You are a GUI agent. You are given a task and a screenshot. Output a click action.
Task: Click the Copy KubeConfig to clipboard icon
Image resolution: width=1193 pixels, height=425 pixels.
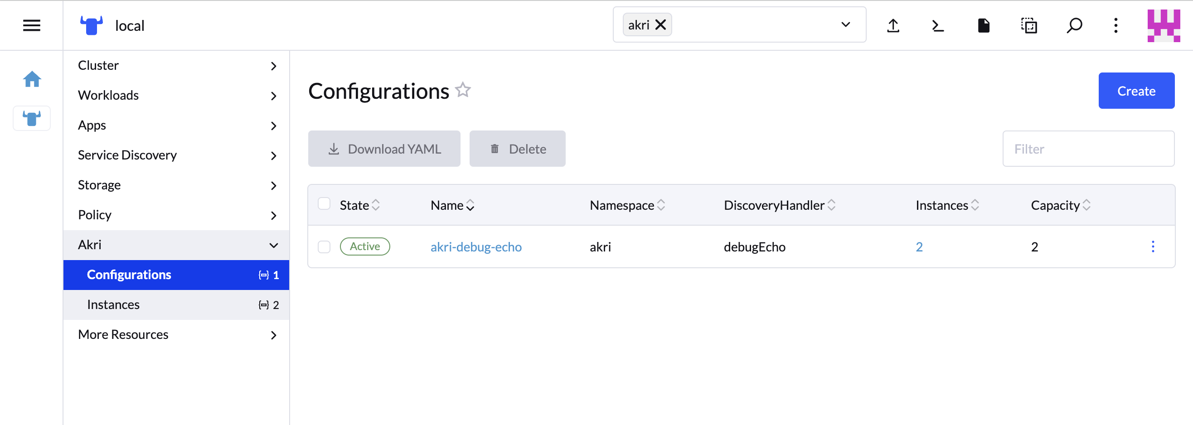click(x=1028, y=25)
